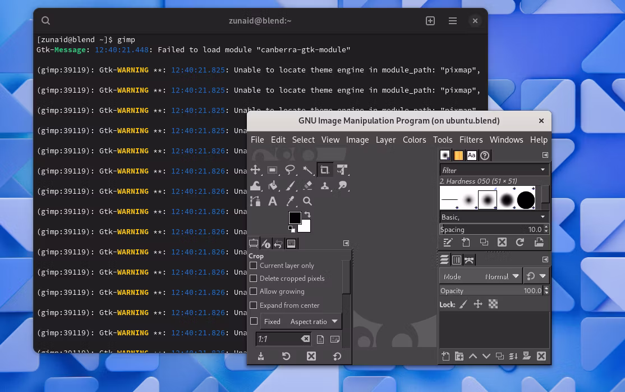Viewport: 625px width, 392px height.
Task: Adjust the layer Opacity slider
Action: click(491, 291)
